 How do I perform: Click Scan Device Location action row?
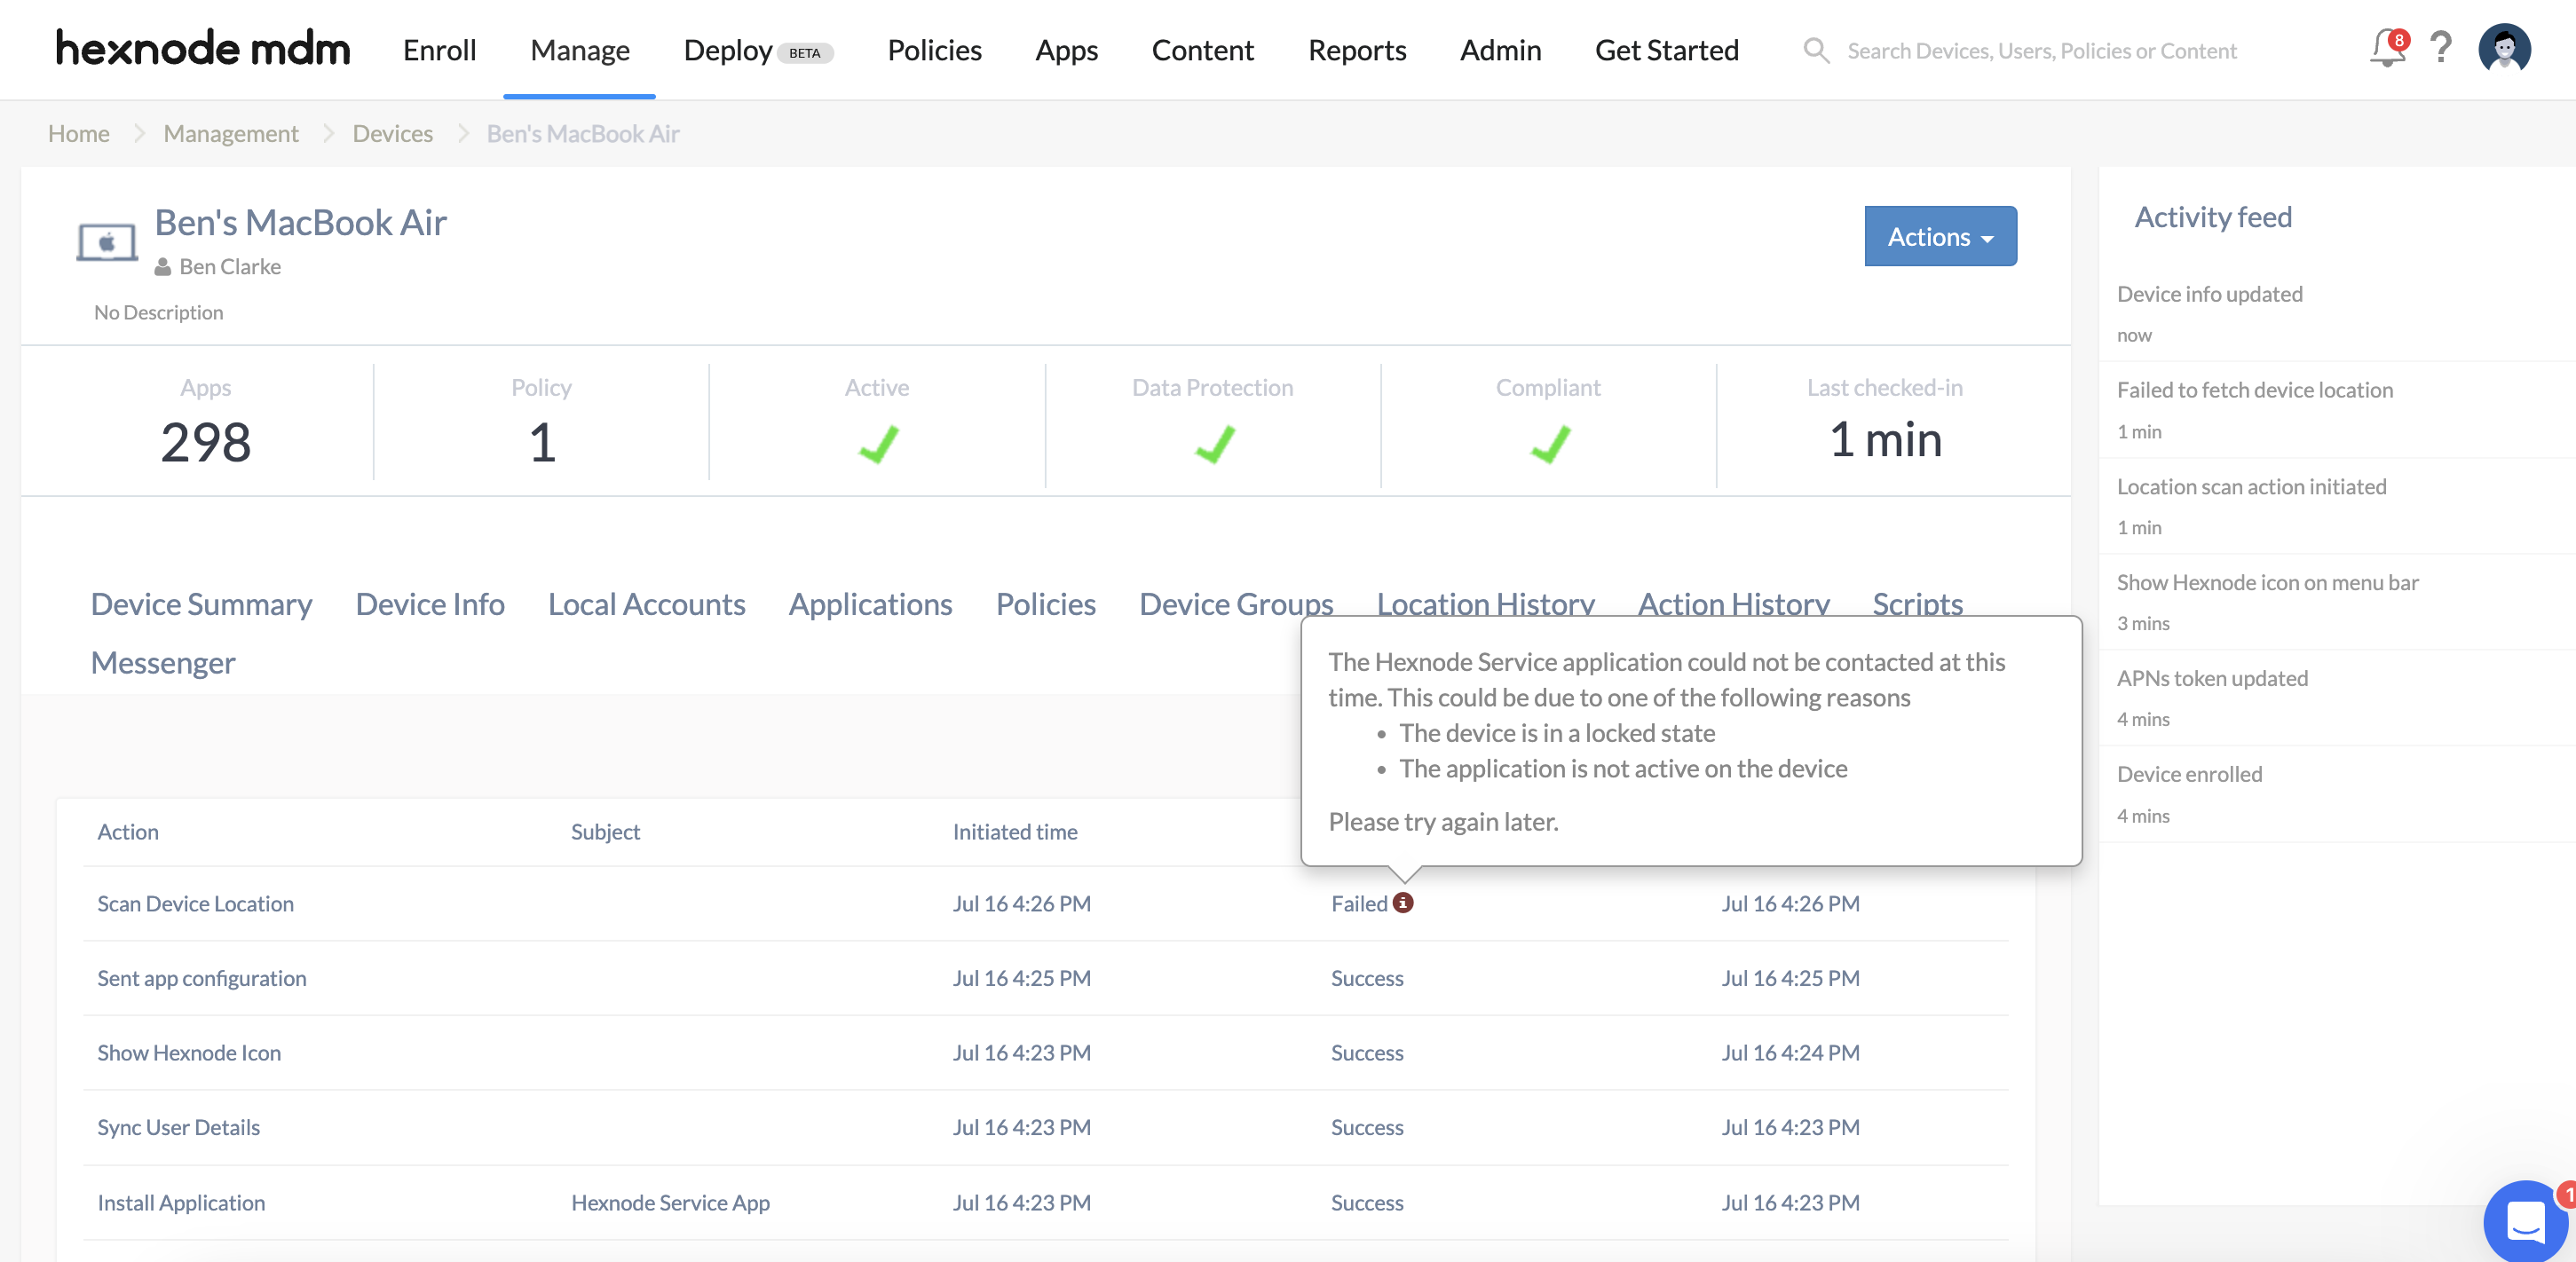coord(1046,903)
